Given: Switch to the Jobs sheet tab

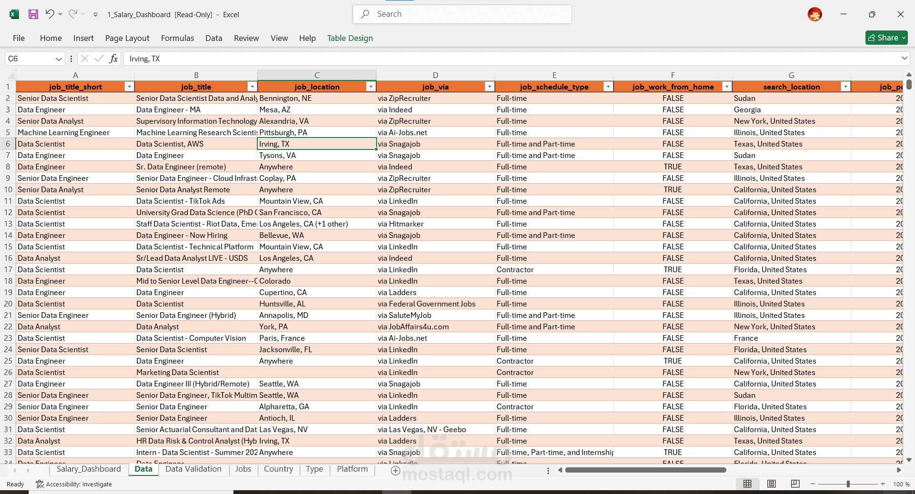Looking at the screenshot, I should (x=243, y=469).
